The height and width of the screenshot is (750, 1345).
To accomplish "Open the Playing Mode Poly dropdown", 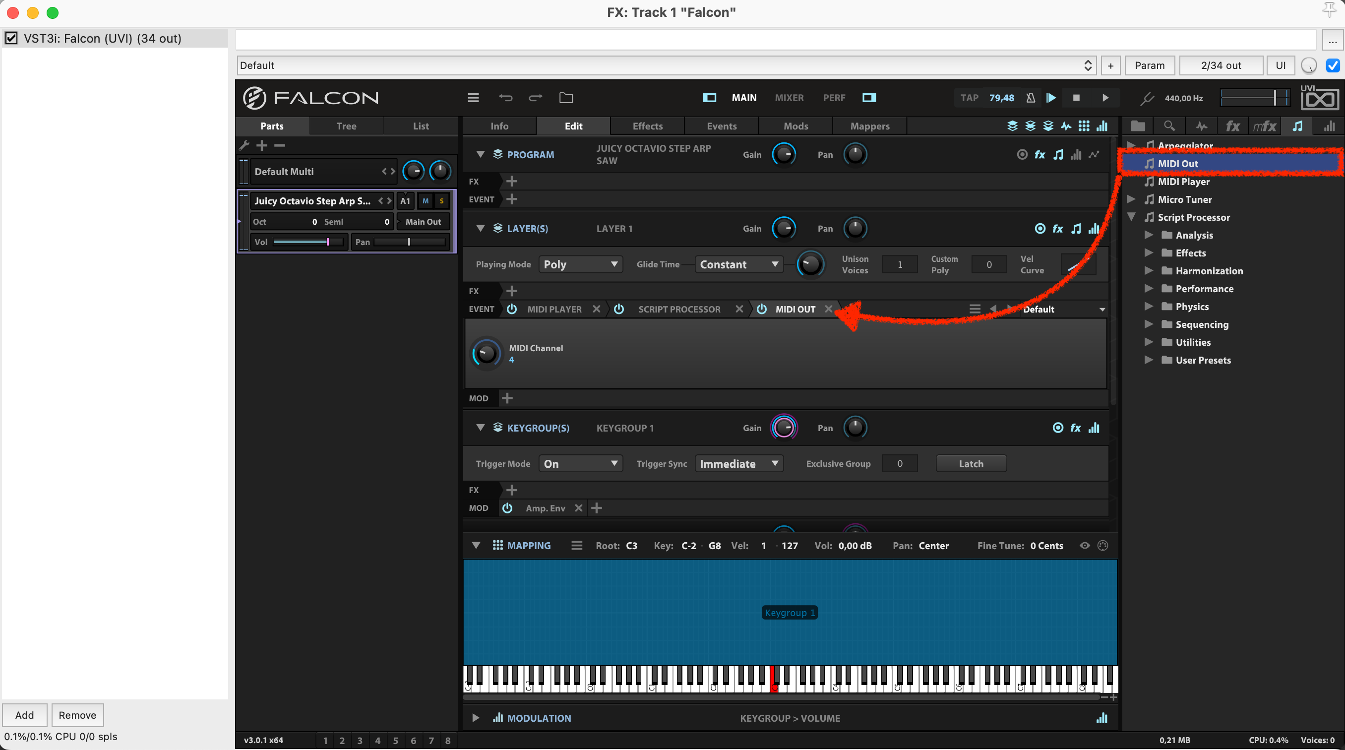I will pyautogui.click(x=580, y=264).
